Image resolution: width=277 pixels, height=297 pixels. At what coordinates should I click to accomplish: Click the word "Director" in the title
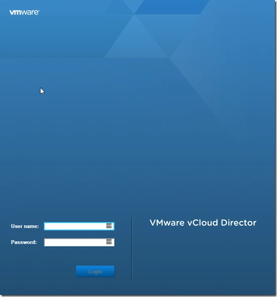239,223
